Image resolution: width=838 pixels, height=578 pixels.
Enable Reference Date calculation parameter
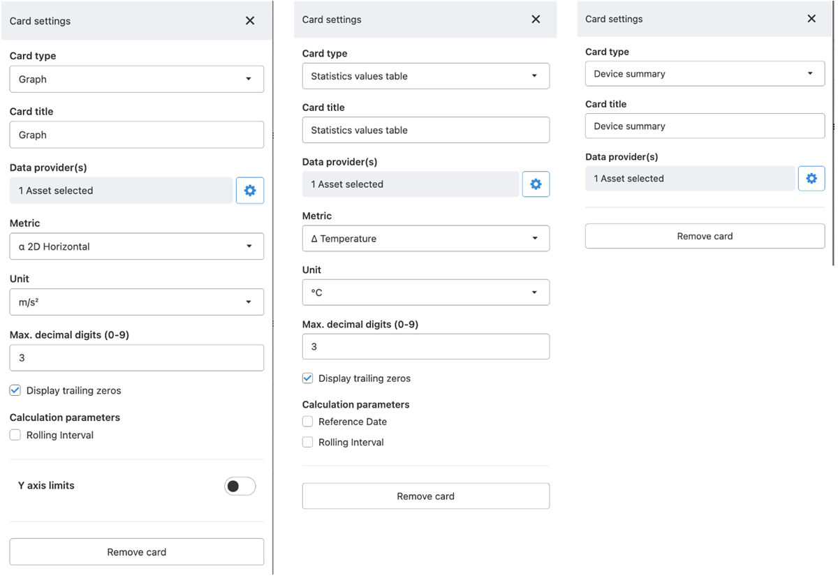307,421
